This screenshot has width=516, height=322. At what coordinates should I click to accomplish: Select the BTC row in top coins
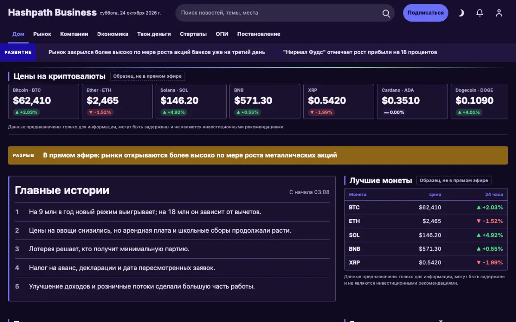click(426, 207)
